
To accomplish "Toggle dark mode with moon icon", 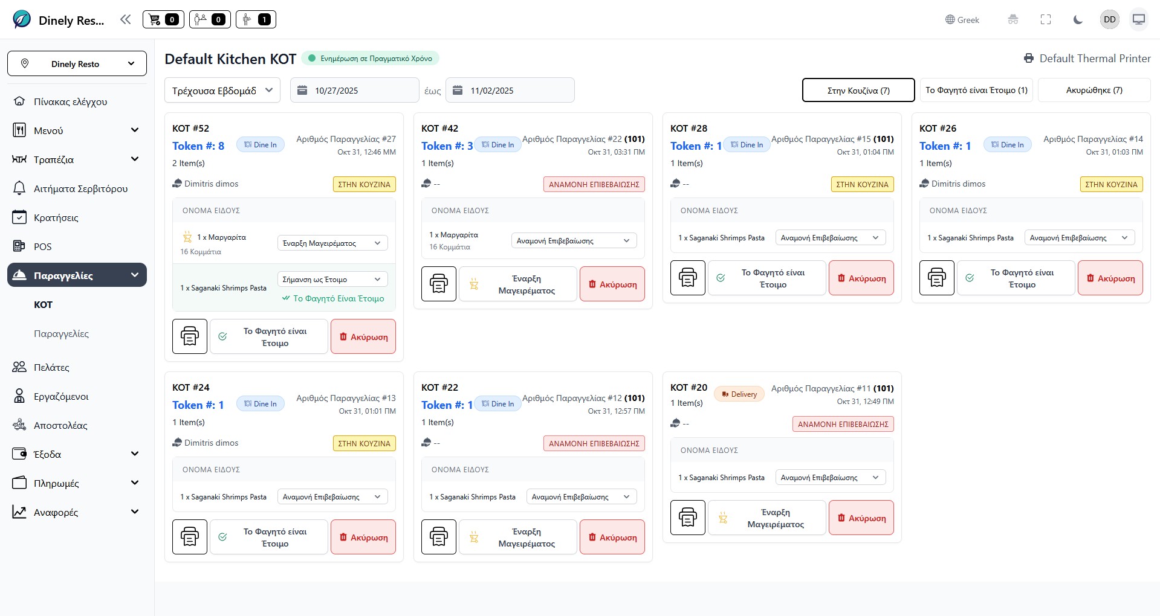I will [x=1077, y=19].
